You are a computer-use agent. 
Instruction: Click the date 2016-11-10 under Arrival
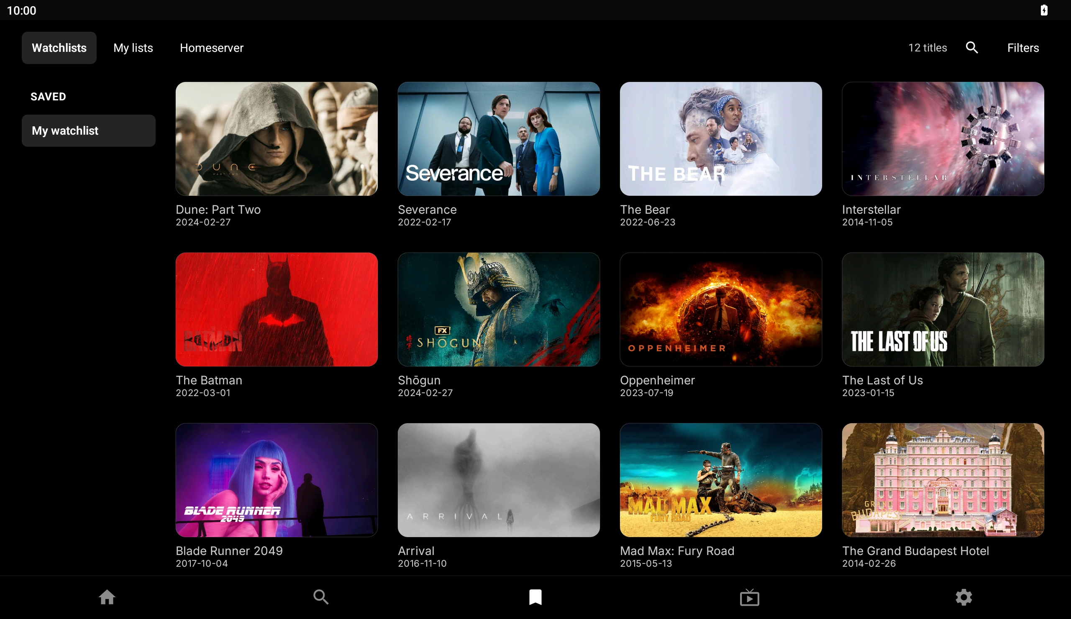pos(422,563)
